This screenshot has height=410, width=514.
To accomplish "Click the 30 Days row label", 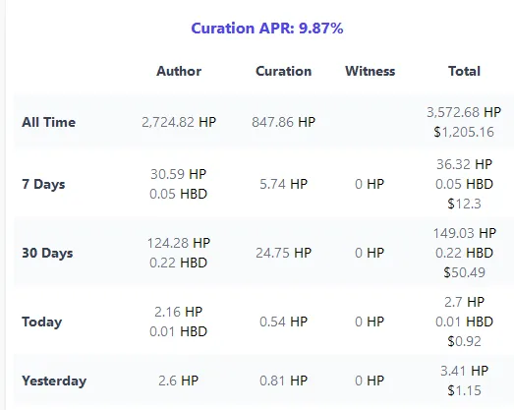I will (47, 253).
